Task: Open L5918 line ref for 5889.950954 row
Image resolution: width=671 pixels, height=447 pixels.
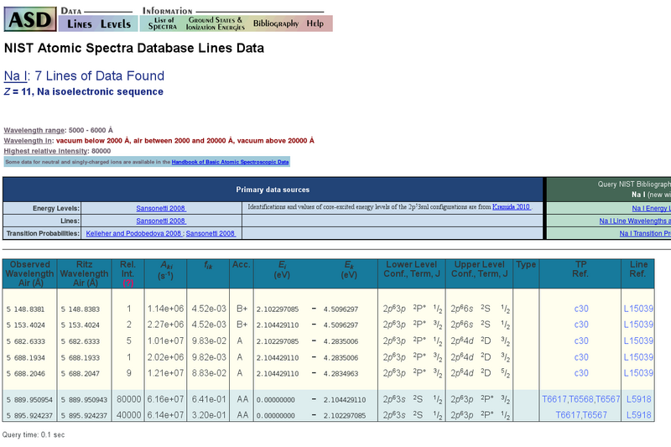Action: coord(638,399)
